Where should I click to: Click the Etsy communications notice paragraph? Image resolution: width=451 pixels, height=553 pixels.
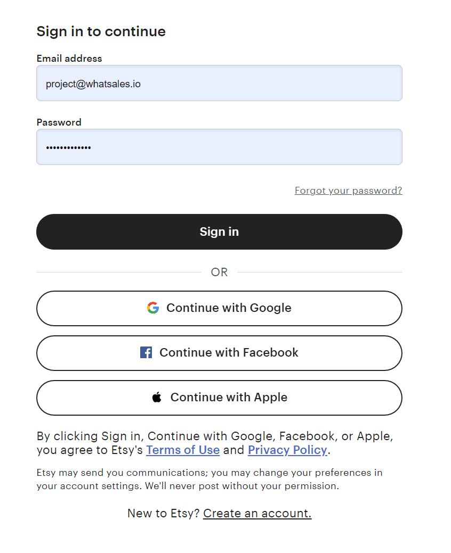pos(210,480)
